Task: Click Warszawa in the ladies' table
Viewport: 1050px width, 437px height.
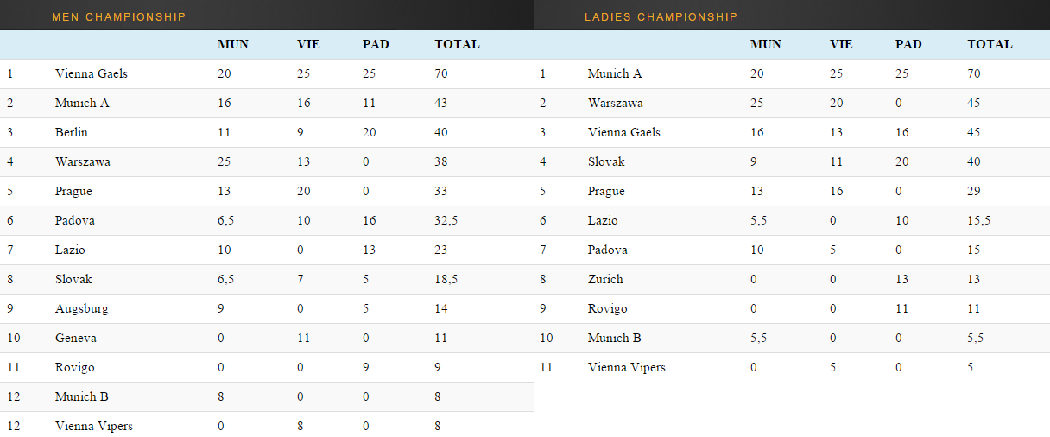Action: (x=615, y=103)
